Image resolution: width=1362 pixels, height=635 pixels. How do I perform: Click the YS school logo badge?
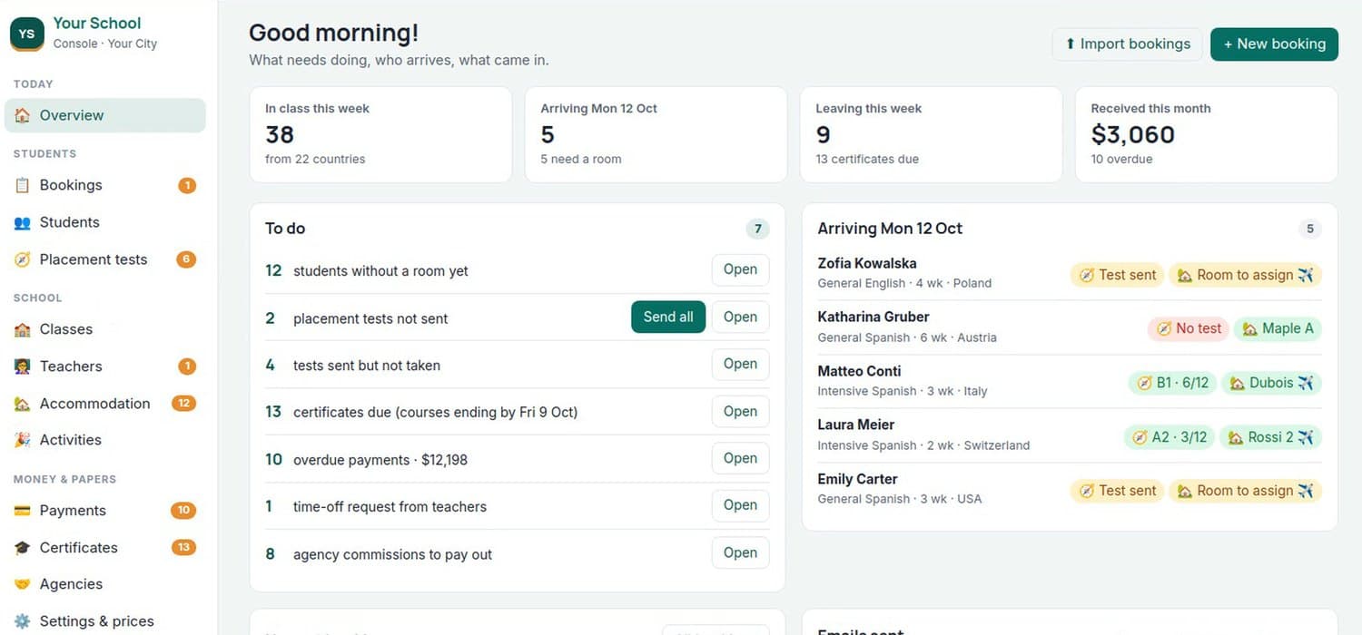(x=27, y=34)
